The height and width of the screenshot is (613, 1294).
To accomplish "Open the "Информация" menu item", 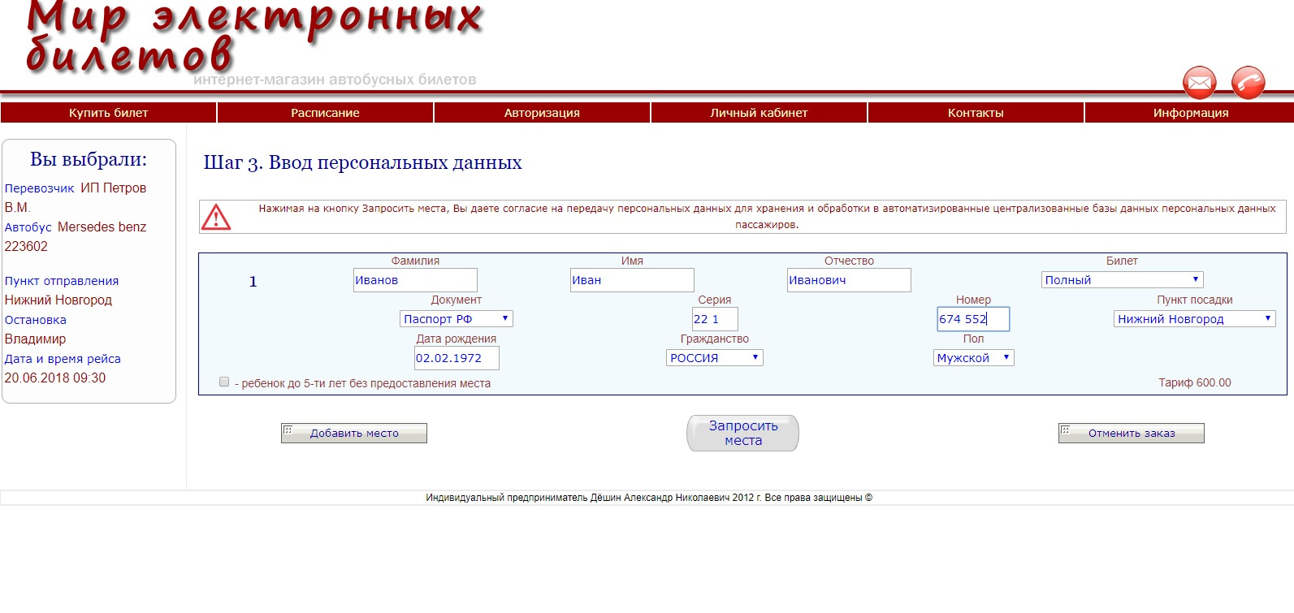I will (x=1190, y=113).
